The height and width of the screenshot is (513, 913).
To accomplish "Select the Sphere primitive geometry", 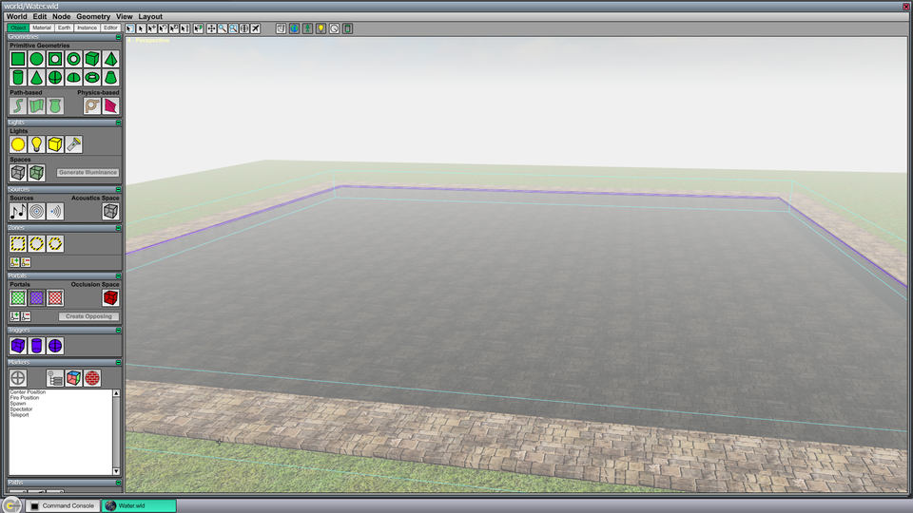I will click(55, 77).
